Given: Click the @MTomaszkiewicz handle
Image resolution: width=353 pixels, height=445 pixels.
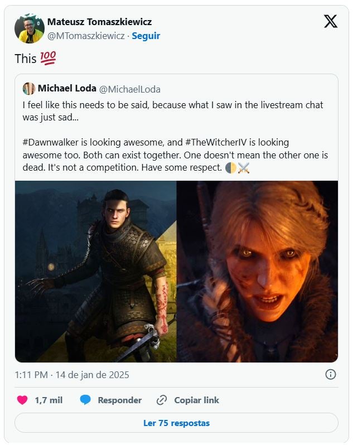Looking at the screenshot, I should 86,36.
